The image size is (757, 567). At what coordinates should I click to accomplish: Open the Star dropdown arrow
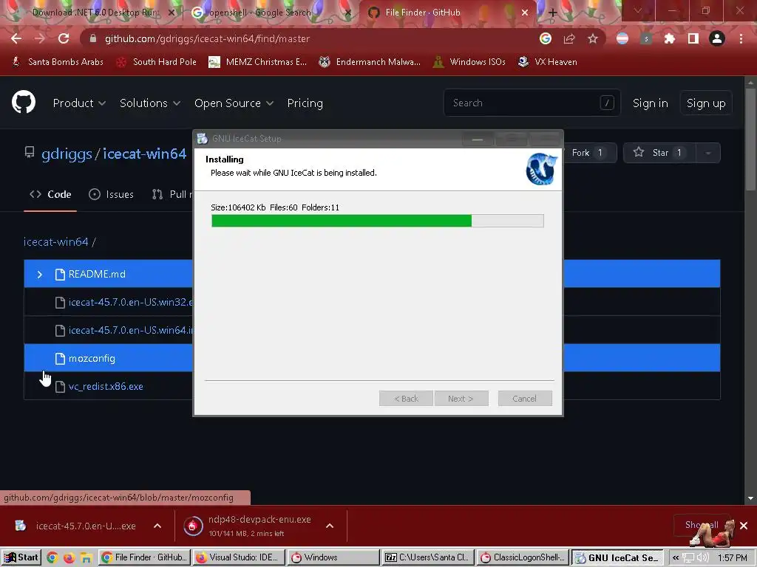click(708, 153)
